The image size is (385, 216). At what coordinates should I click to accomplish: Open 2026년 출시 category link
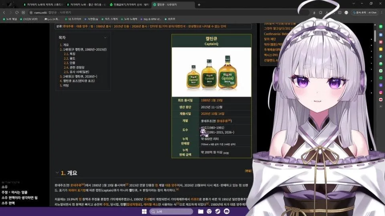139,26
